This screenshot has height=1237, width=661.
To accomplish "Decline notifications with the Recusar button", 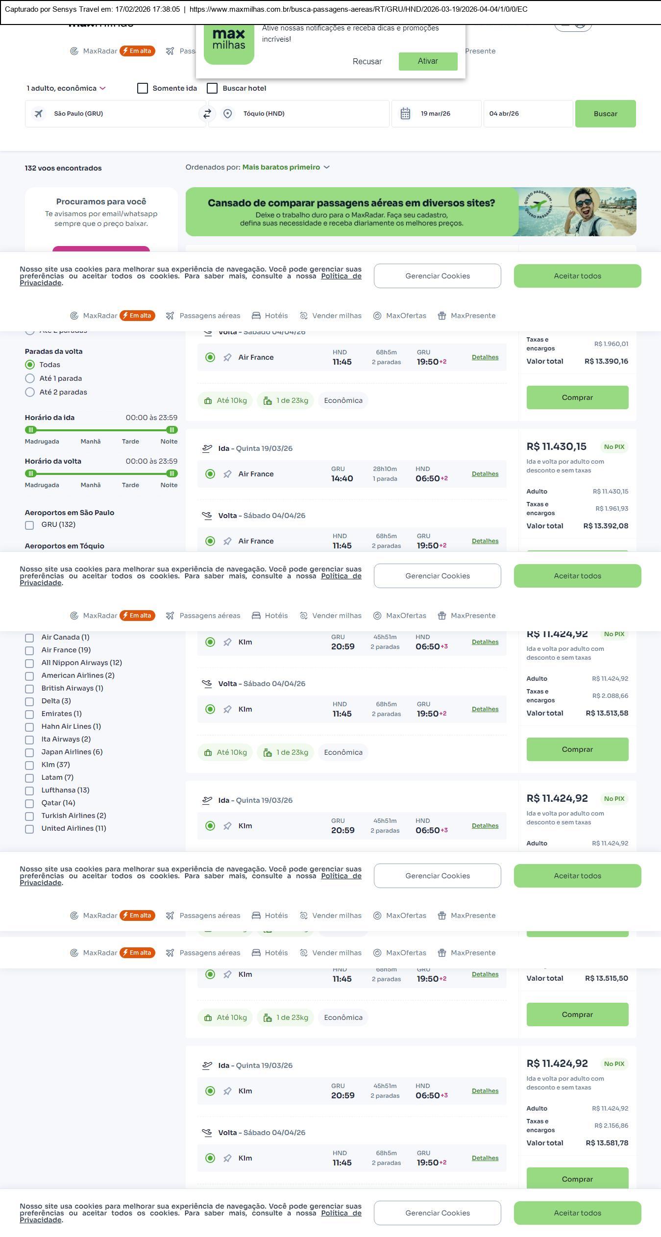I will point(367,61).
